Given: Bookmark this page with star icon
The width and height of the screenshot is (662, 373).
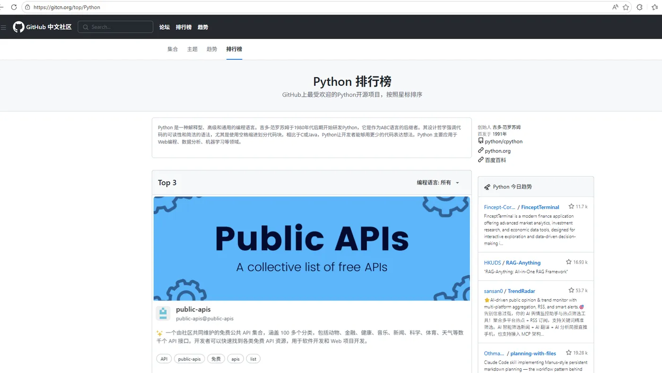Looking at the screenshot, I should (x=626, y=7).
